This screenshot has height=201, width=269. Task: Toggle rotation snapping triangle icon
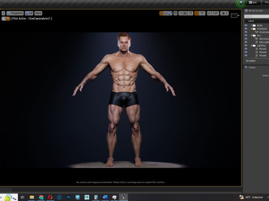(196, 13)
